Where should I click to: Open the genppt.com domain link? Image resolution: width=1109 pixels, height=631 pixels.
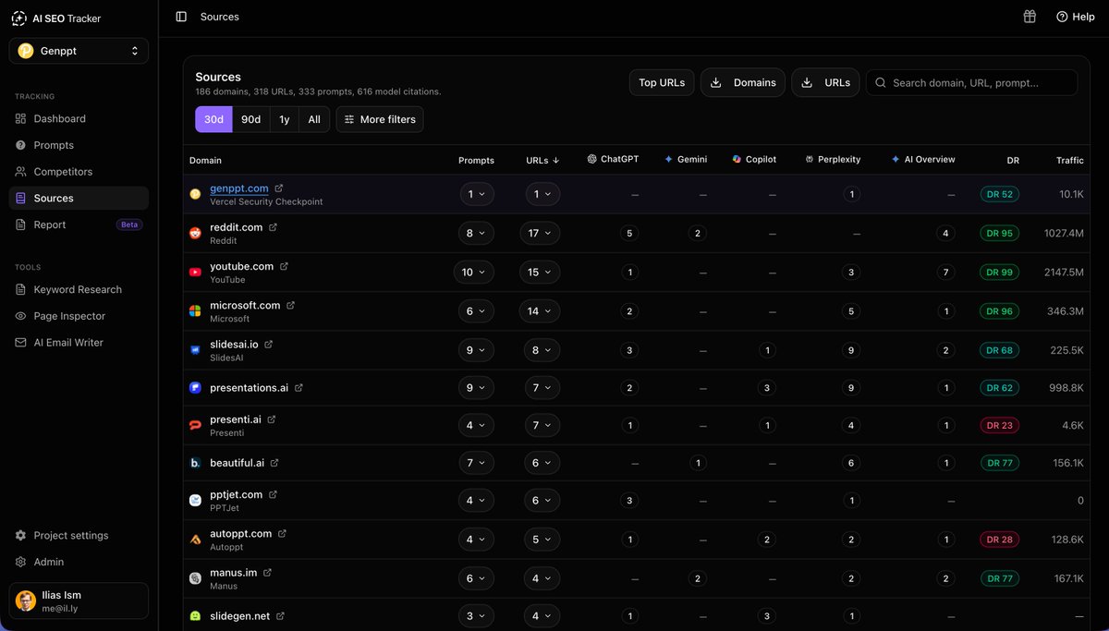(x=239, y=188)
